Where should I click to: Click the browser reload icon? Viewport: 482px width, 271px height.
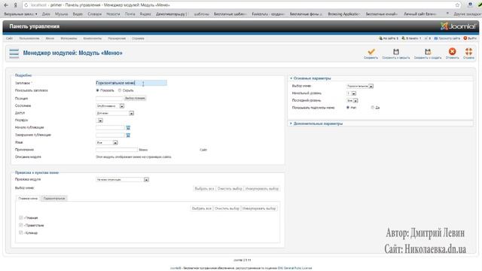[x=26, y=5]
